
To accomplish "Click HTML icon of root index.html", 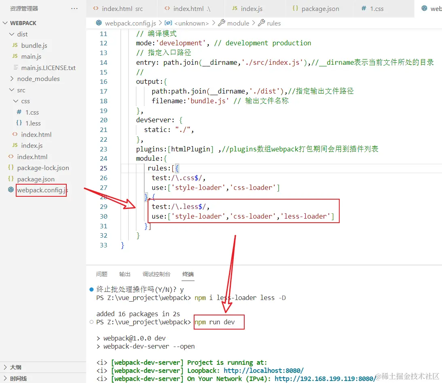I will click(11, 156).
